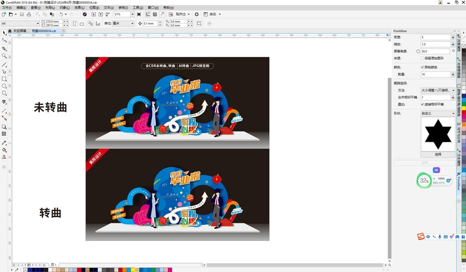Click the Publish to PDF icon
The image size is (466, 272).
[108, 14]
